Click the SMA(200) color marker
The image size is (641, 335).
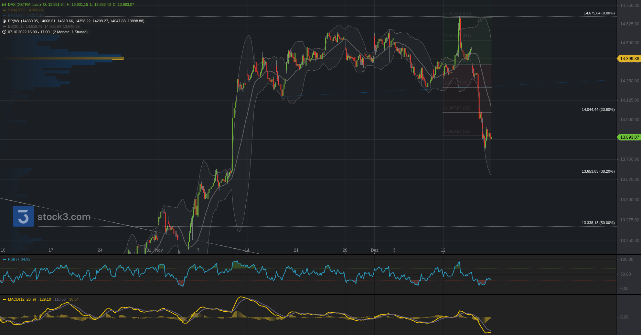[x=4, y=10]
